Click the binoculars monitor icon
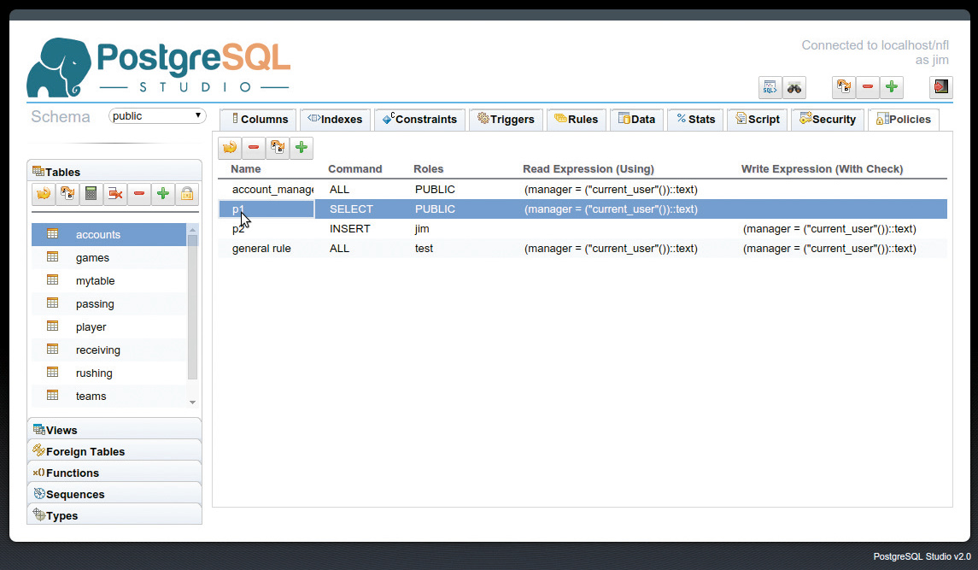The width and height of the screenshot is (978, 570). click(x=794, y=87)
